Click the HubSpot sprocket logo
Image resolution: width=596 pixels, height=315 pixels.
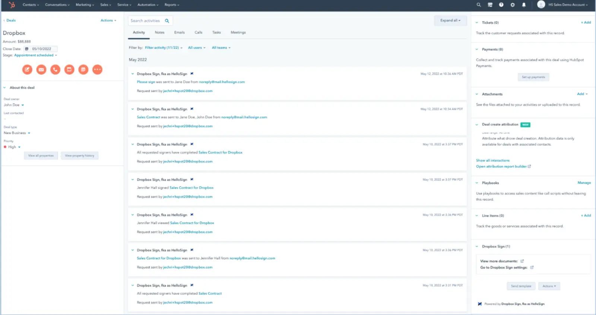12,5
